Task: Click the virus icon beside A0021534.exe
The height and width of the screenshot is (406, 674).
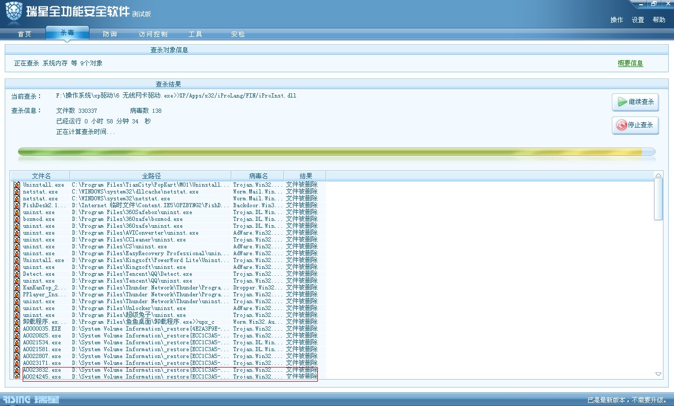Action: (17, 343)
